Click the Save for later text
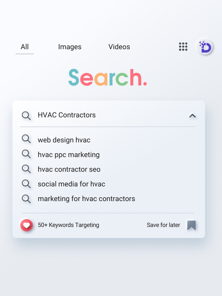The width and height of the screenshot is (222, 296). 163,225
